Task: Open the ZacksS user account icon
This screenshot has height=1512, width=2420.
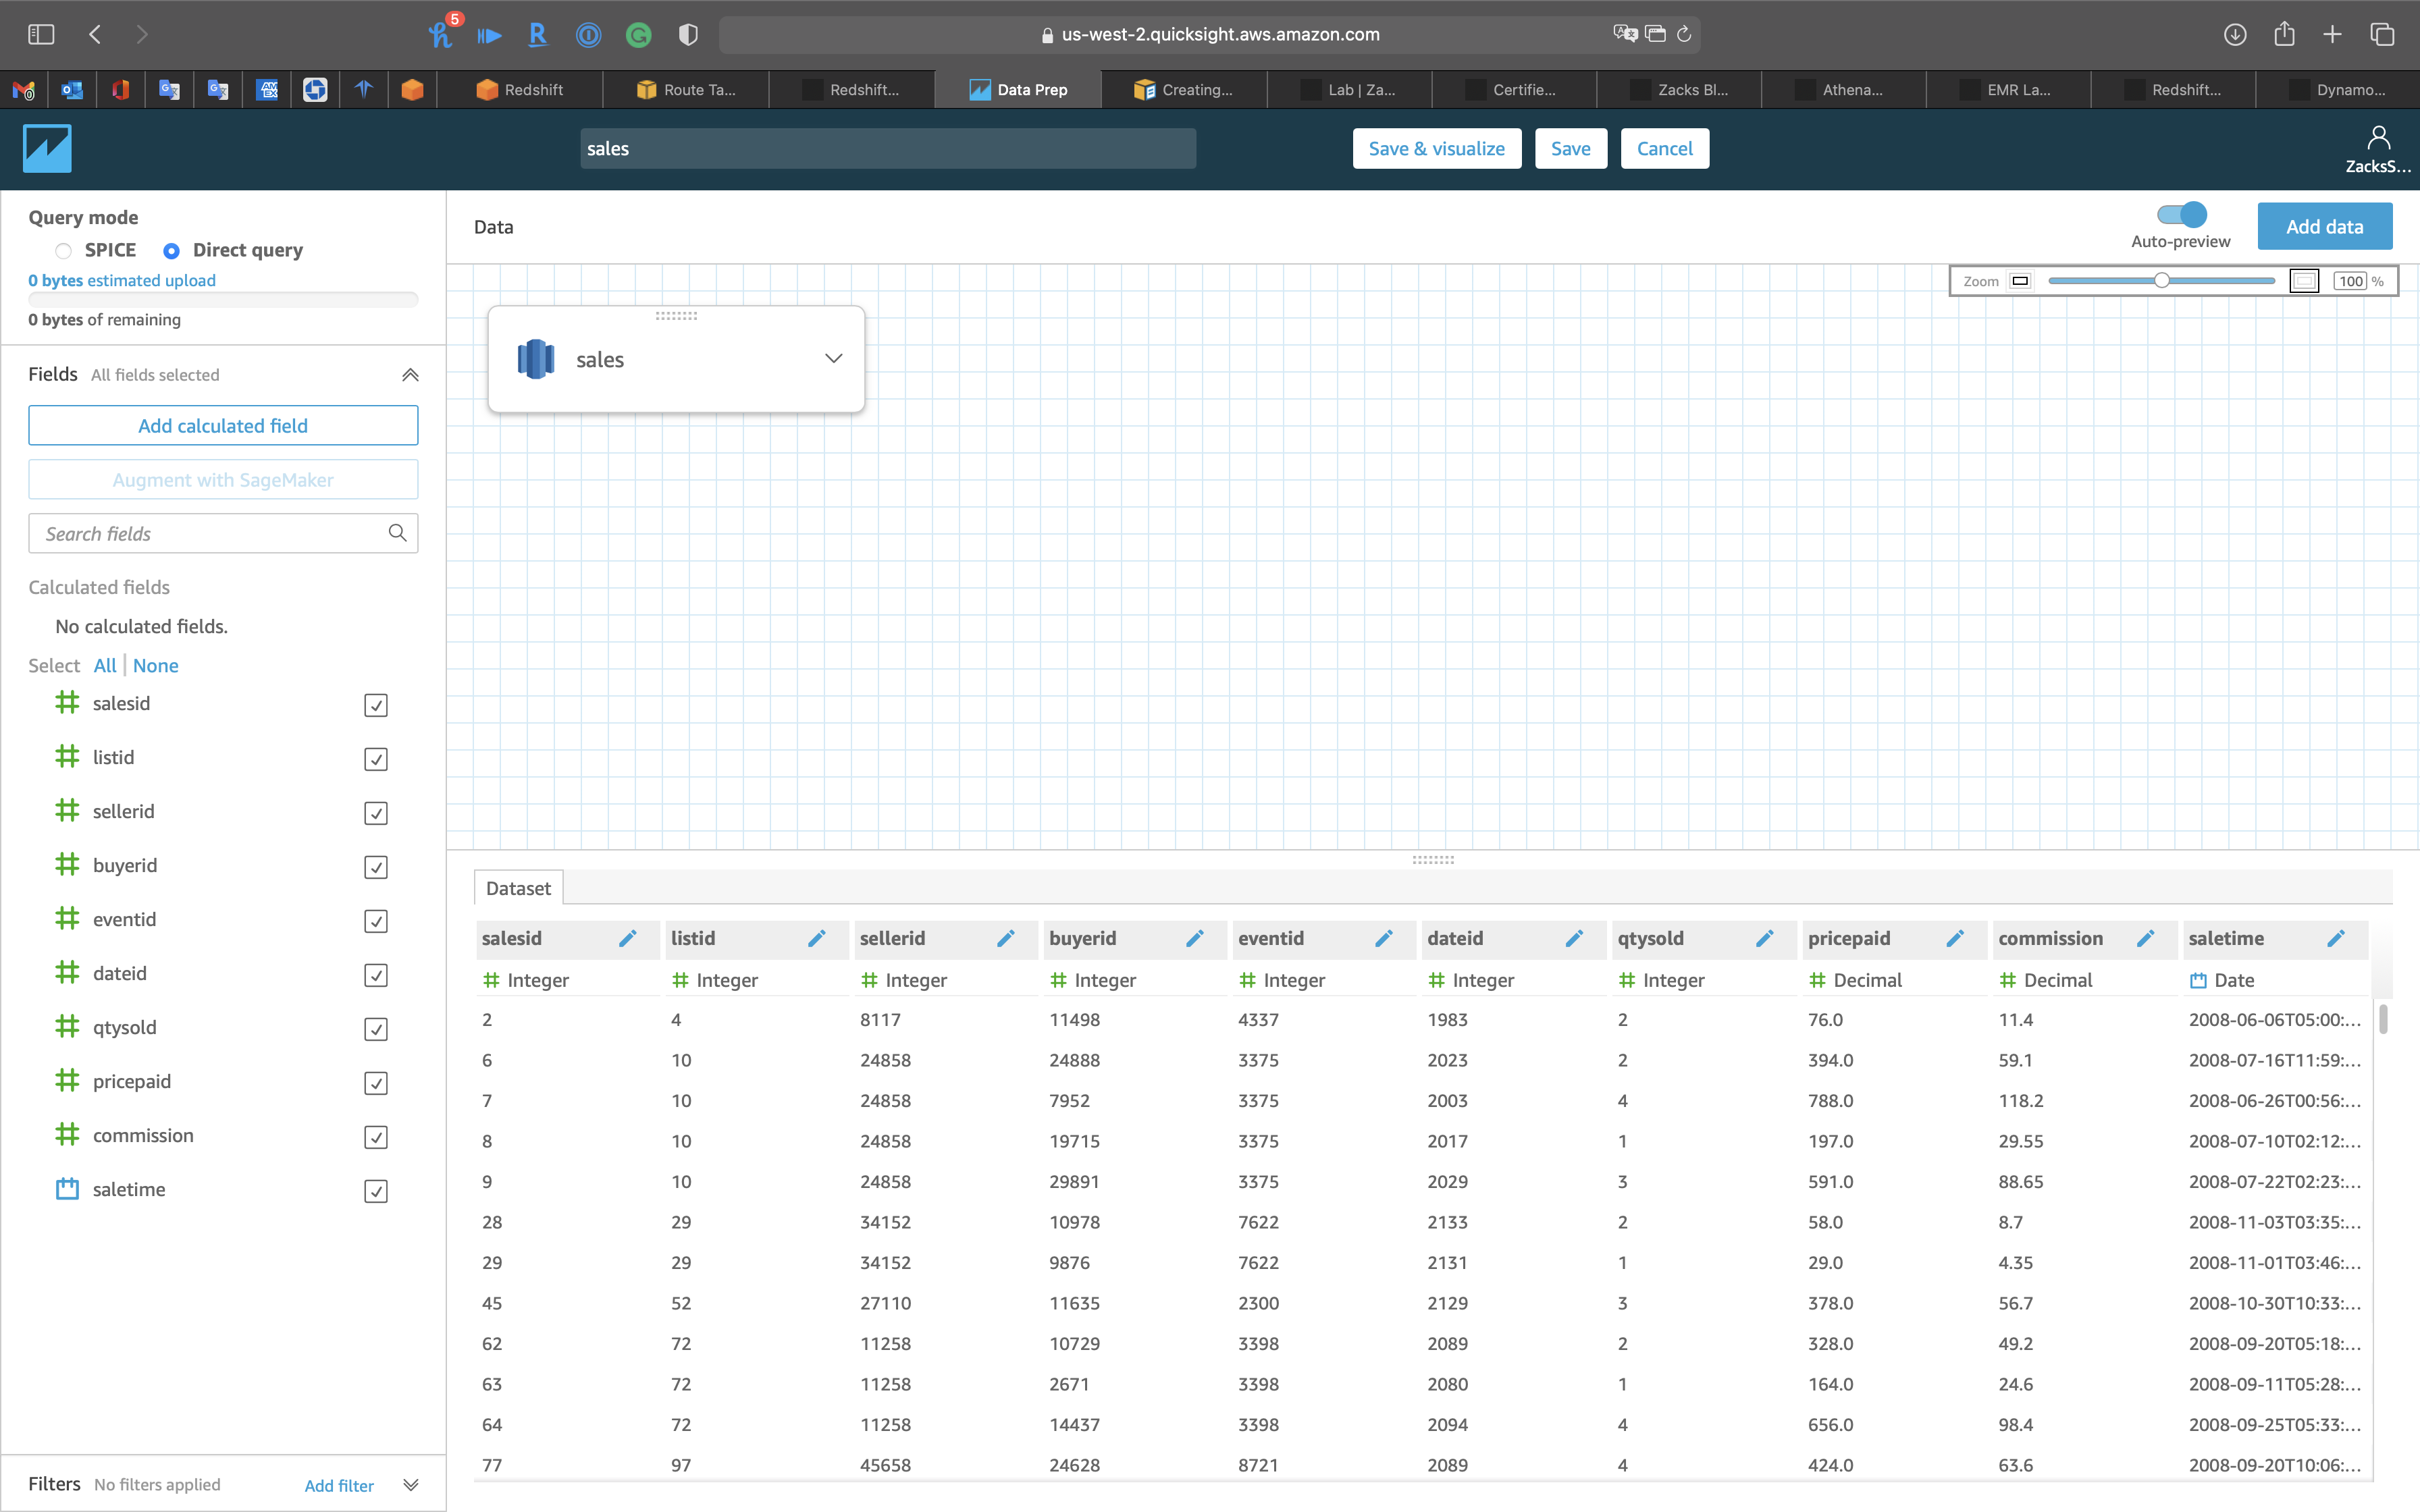Action: 2378,138
